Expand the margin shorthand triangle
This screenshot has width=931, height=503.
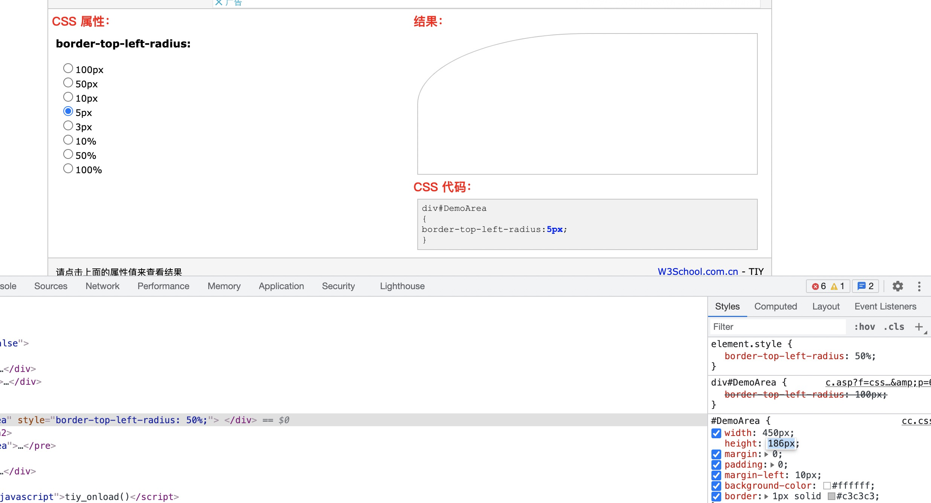pyautogui.click(x=766, y=454)
